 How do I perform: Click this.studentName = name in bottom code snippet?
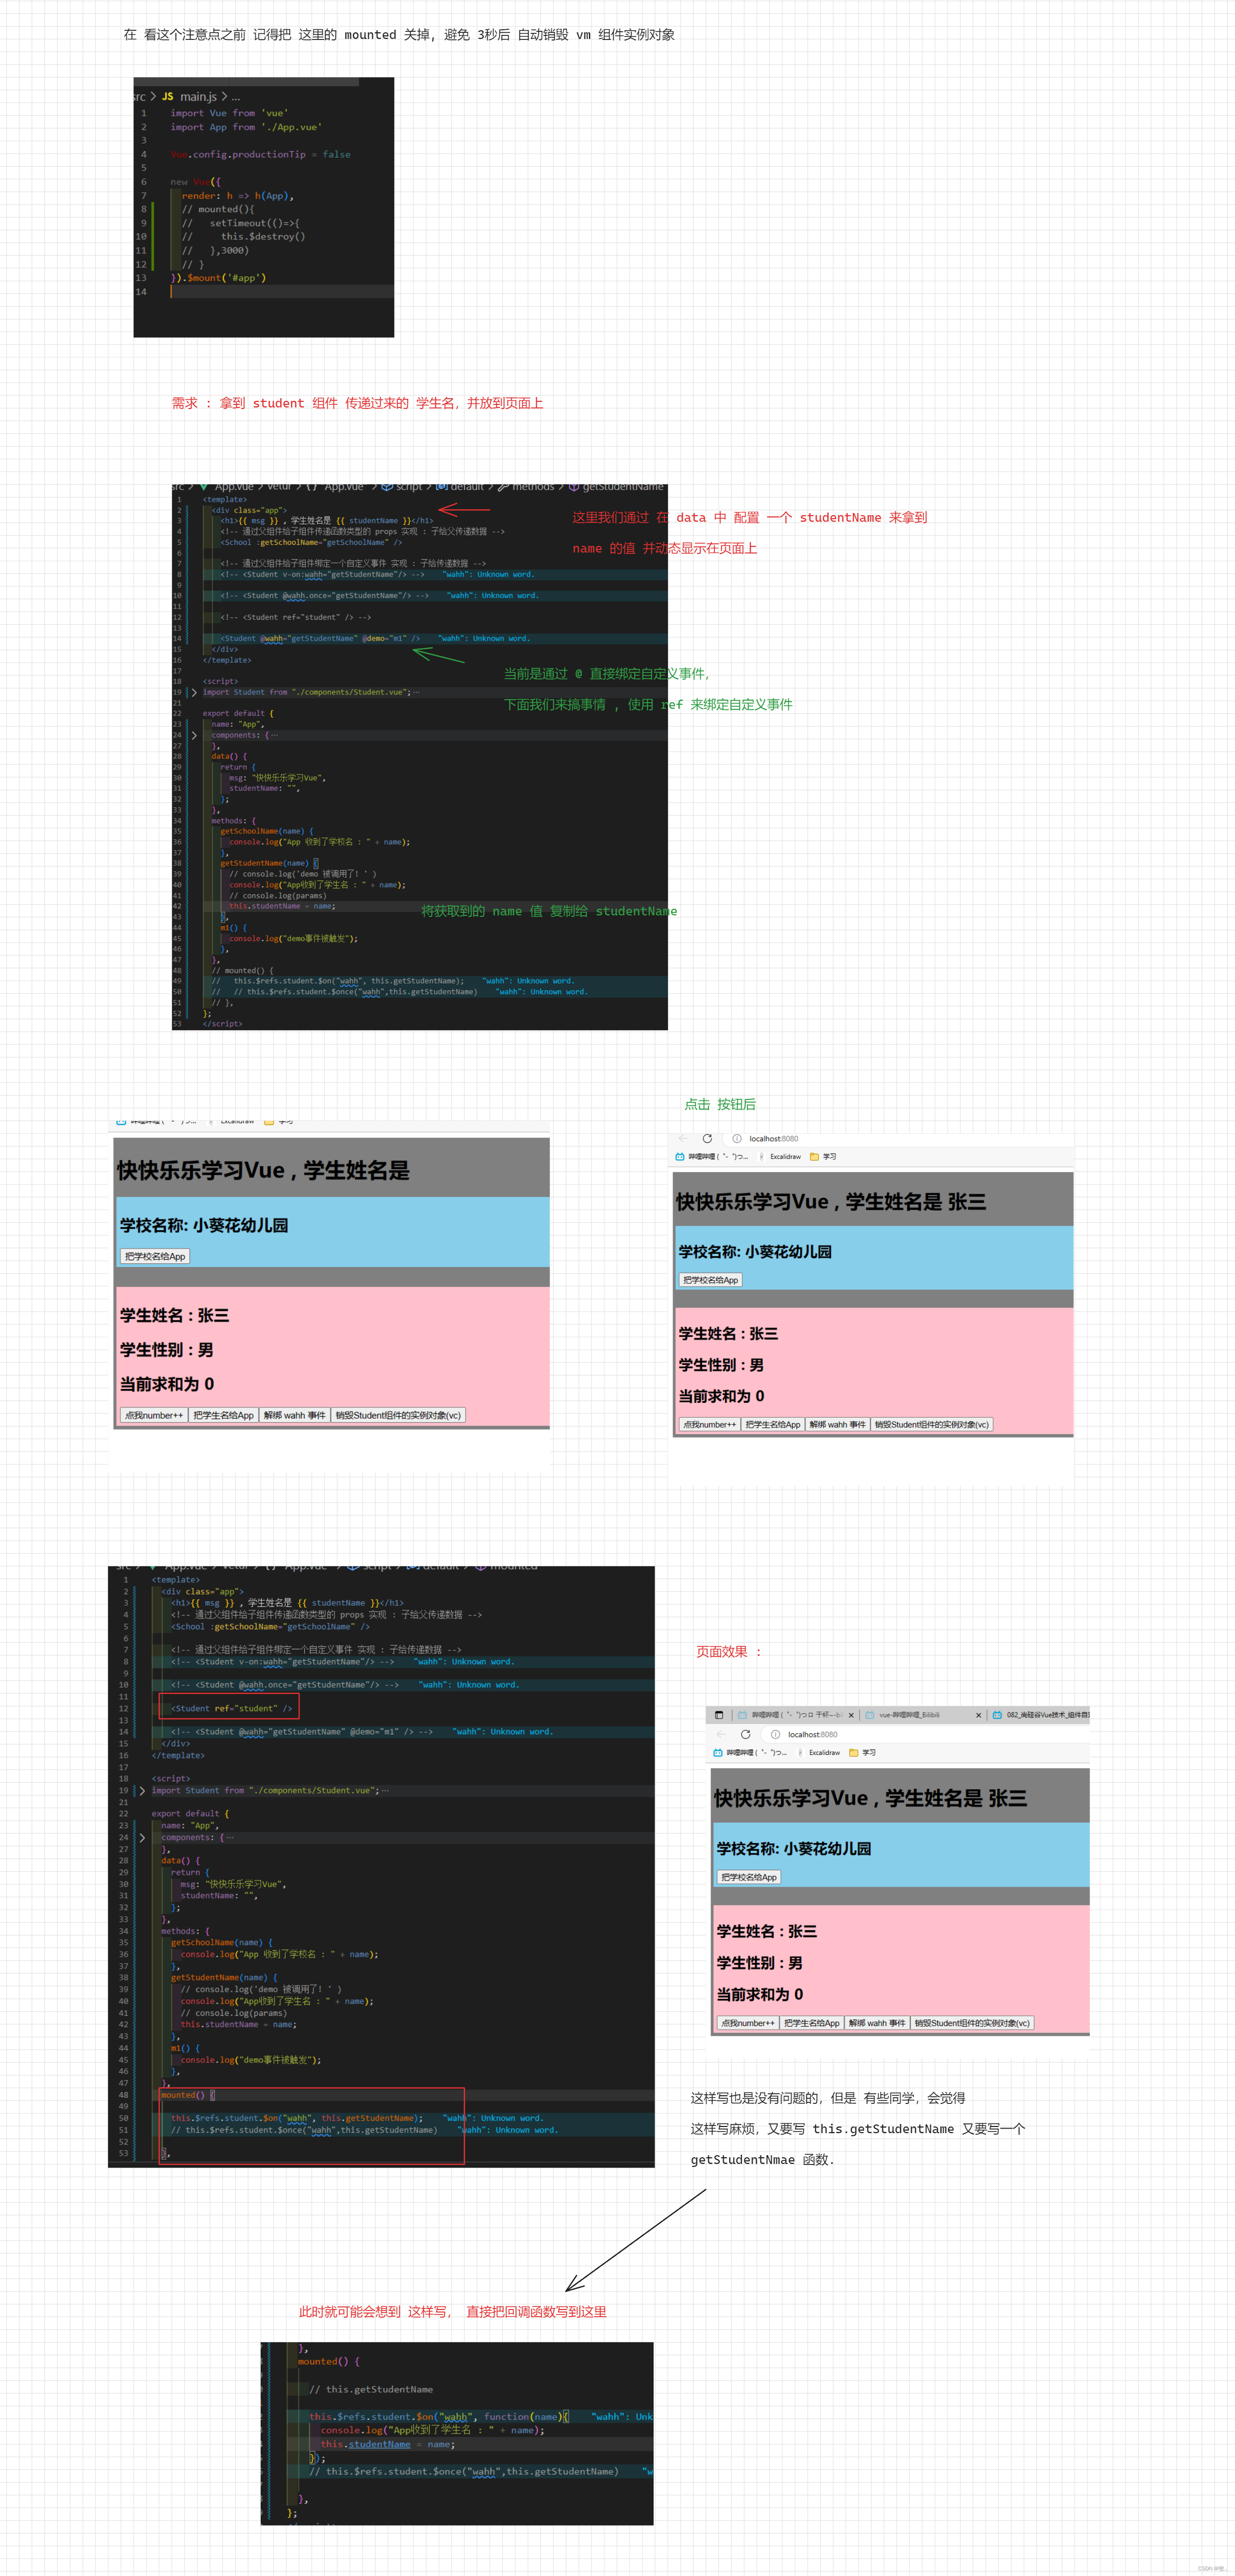[x=388, y=2444]
